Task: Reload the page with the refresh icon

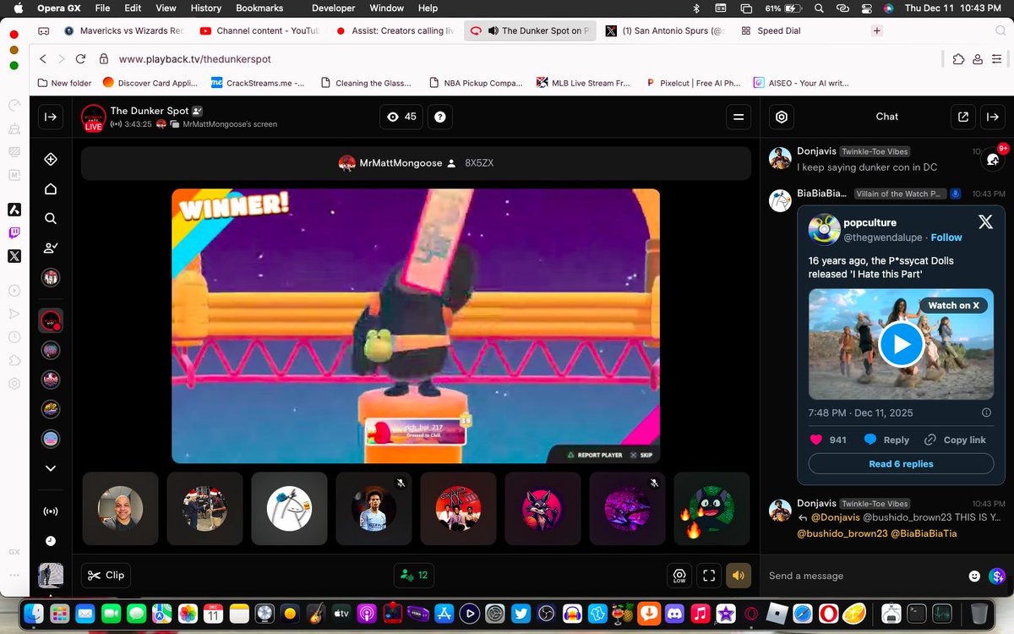Action: pos(80,59)
